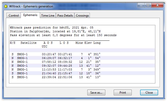Select the pass row with AOS 11:10:53

(82, 69)
